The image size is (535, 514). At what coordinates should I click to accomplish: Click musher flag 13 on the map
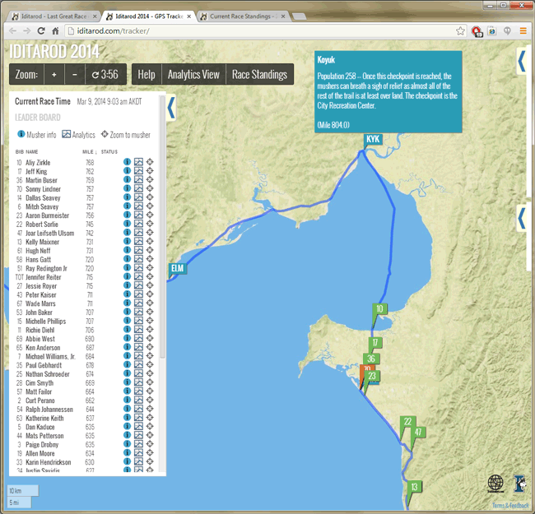pyautogui.click(x=414, y=487)
